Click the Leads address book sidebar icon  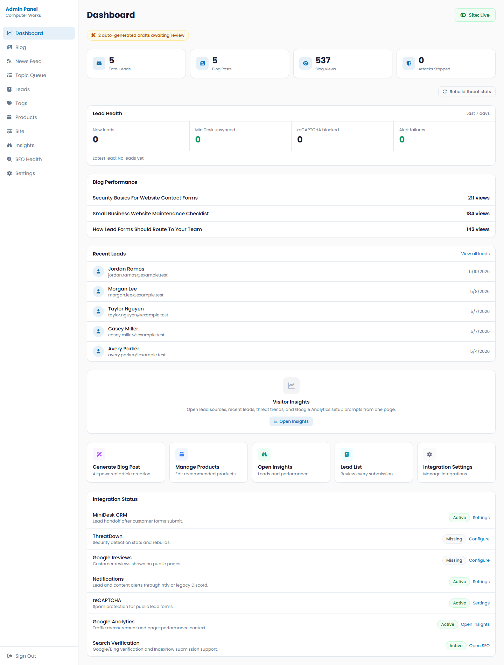(x=9, y=89)
